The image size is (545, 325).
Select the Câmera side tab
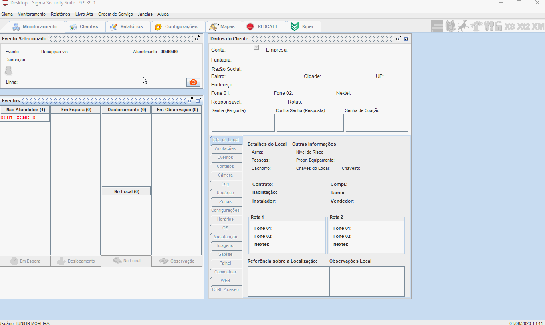tap(226, 175)
